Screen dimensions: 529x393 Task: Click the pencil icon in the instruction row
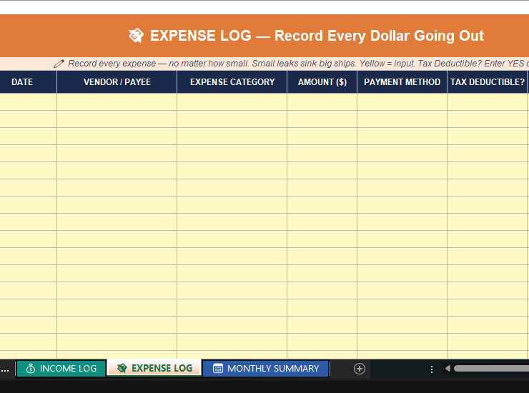pyautogui.click(x=59, y=64)
